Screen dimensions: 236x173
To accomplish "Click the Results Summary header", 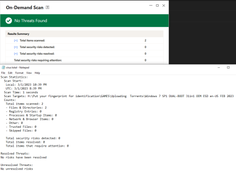I will click(x=84, y=34).
